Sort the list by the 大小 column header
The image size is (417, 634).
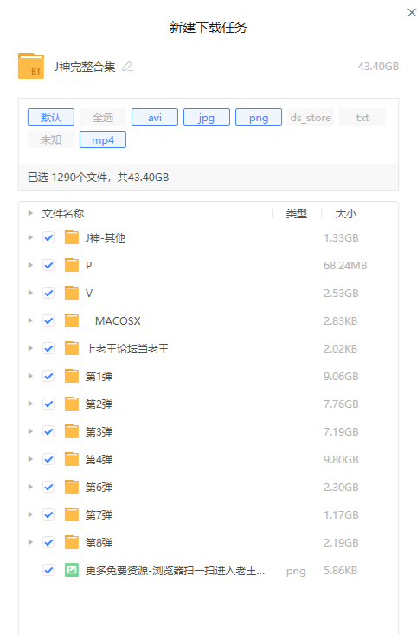346,213
